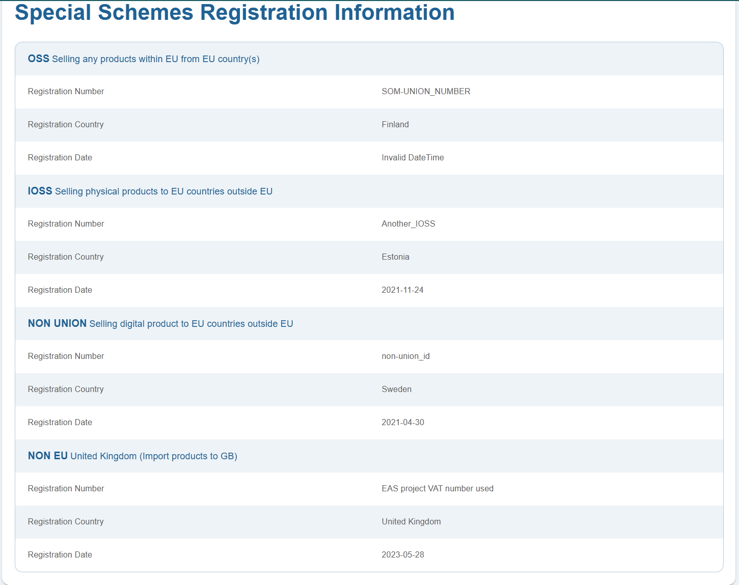Viewport: 739px width, 585px height.
Task: Click Registration Country label under IOSS
Action: pyautogui.click(x=66, y=257)
